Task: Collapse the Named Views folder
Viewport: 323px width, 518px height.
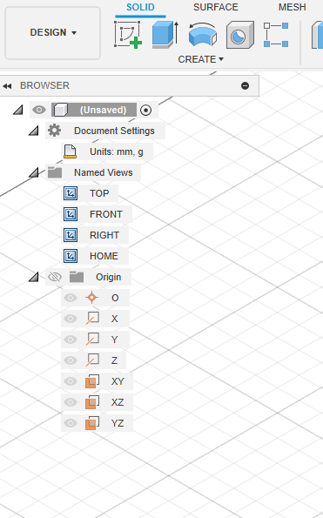Action: 34,172
